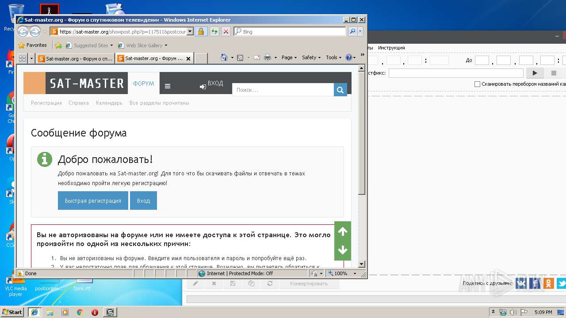Click the green scroll-down arrow on page
Screen dimensions: 566x318
(343, 250)
